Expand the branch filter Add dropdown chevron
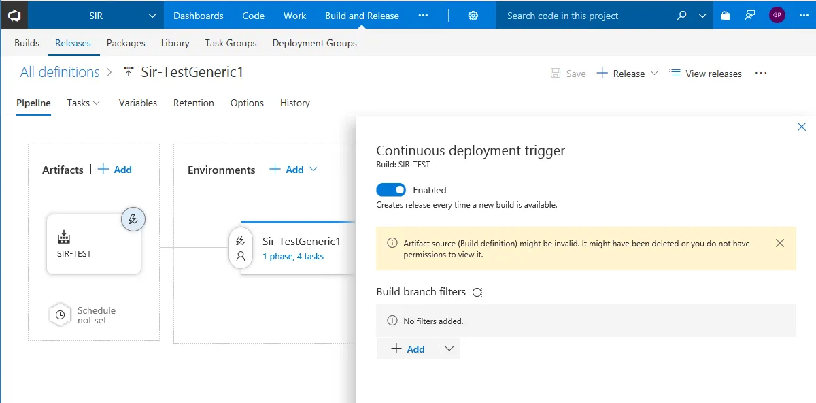Viewport: 816px width, 403px height. tap(449, 349)
